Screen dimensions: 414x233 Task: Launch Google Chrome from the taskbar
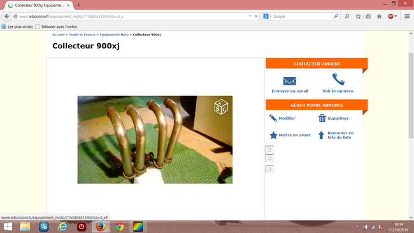(x=119, y=227)
